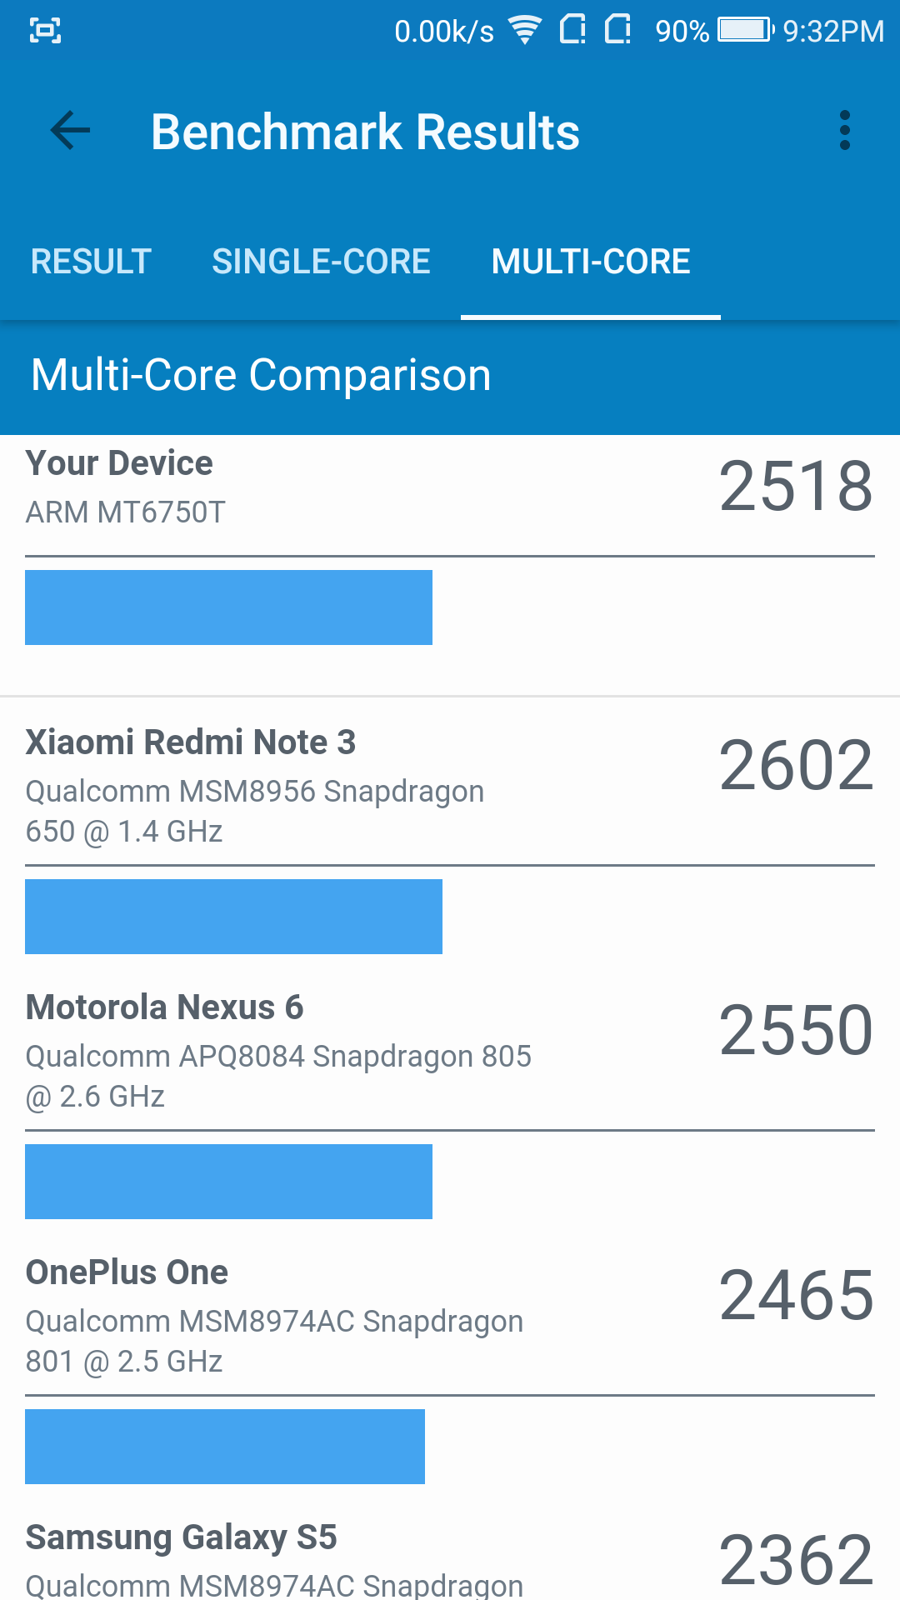
Task: Switch to the SINGLE-CORE tab
Action: (321, 262)
